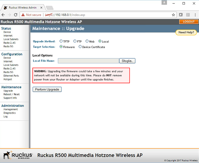Image resolution: width=199 pixels, height=163 pixels.
Task: Open Chrome three-dot menu
Action: (x=195, y=15)
